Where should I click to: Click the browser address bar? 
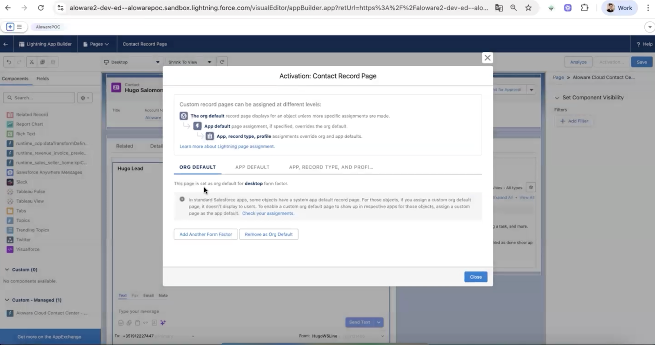pos(278,8)
